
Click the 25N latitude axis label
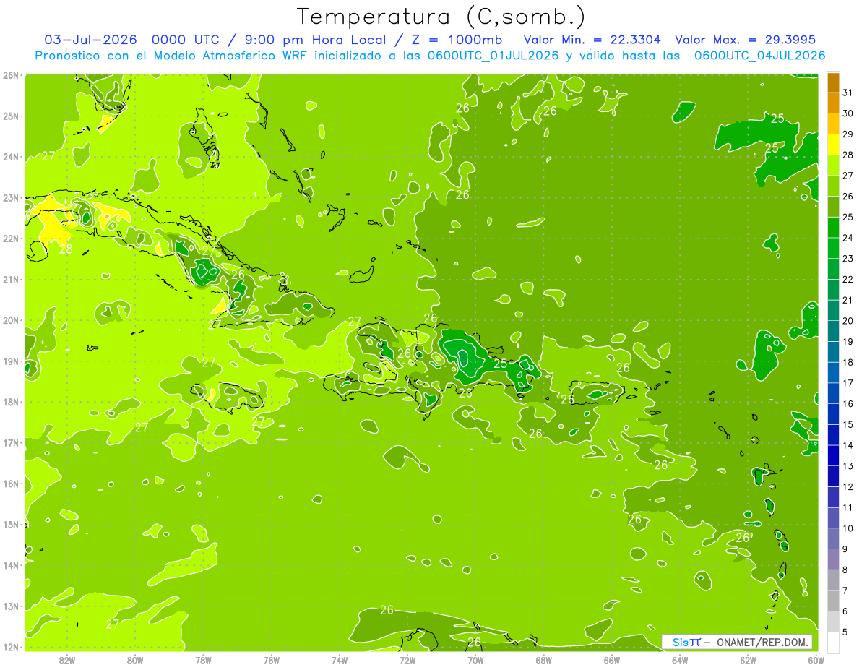click(12, 116)
